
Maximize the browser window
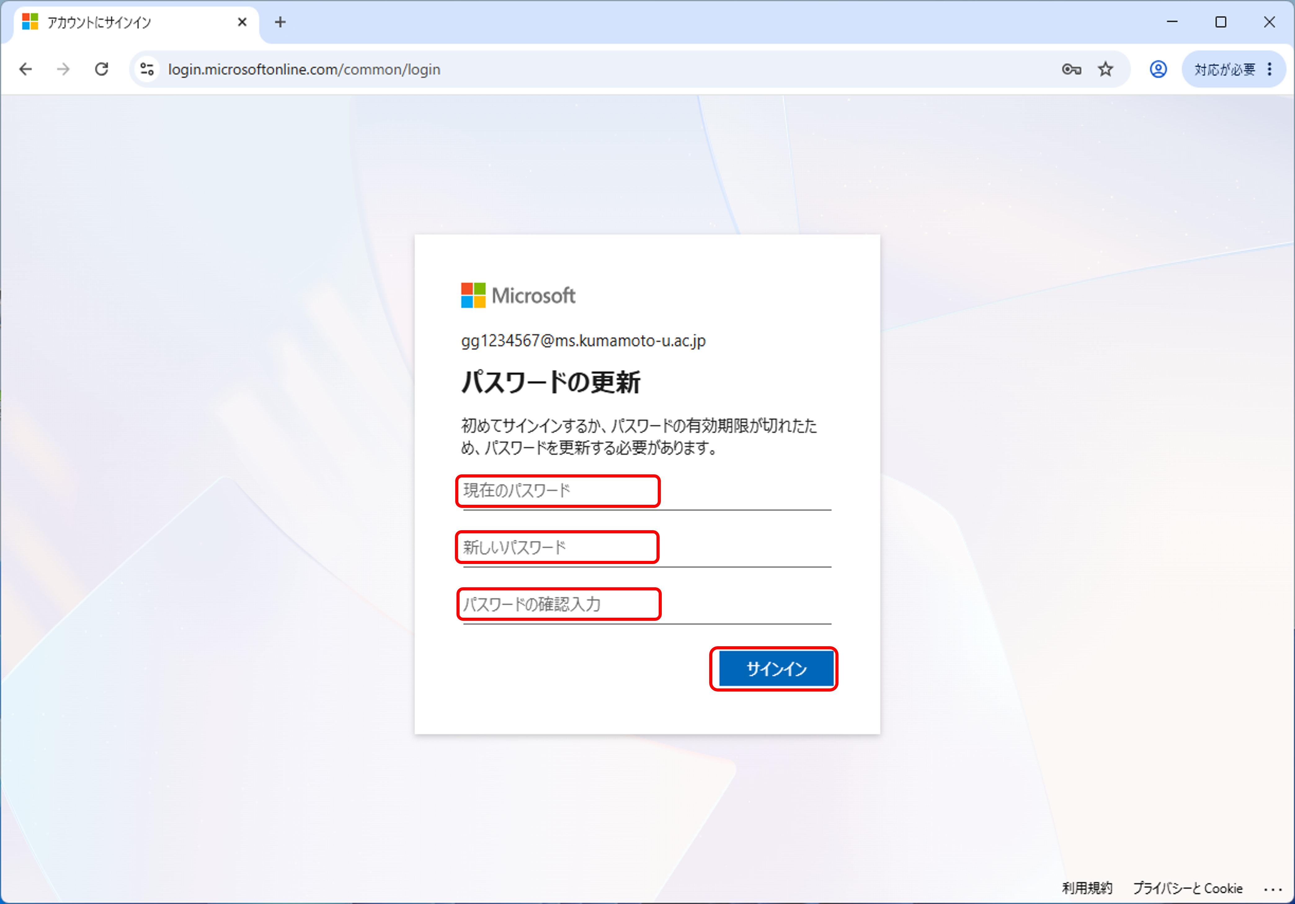[x=1221, y=22]
